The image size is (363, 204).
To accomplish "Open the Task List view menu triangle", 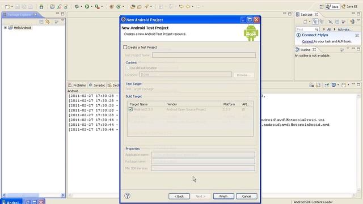I will click(x=358, y=21).
